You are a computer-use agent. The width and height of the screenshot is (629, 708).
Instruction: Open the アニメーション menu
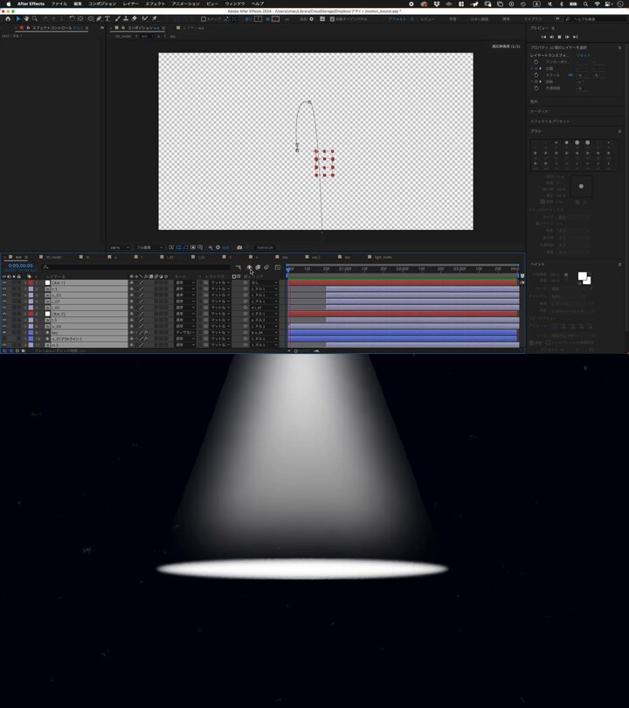click(x=185, y=3)
